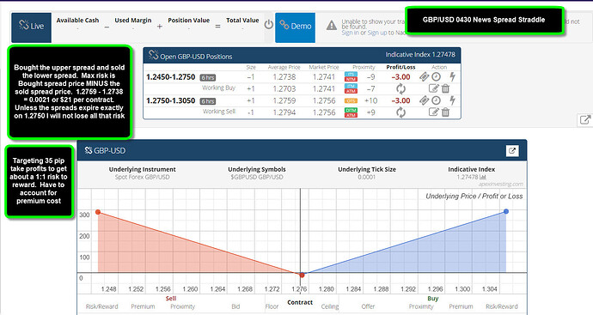Click the Ceiling column heading
Image resolution: width=593 pixels, height=315 pixels.
pyautogui.click(x=330, y=306)
